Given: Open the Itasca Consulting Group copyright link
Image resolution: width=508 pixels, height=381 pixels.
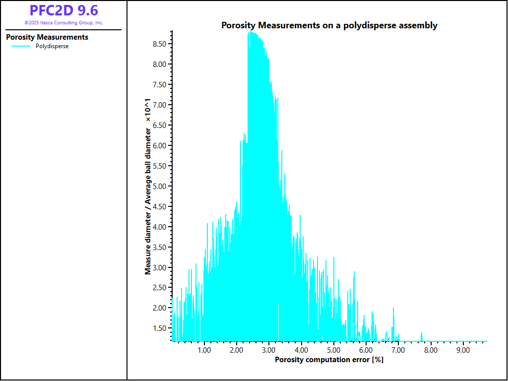Looking at the screenshot, I should 63,23.
